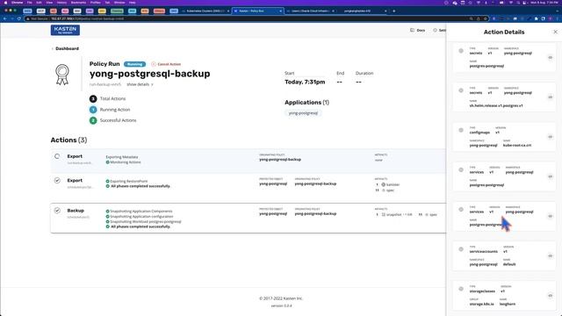Click status circle on sh.helm.release card

coord(461,90)
